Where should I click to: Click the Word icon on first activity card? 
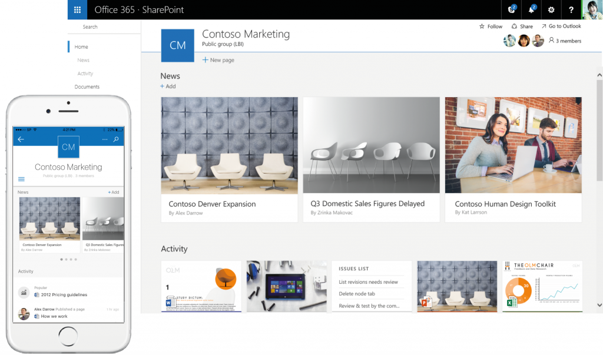[171, 301]
